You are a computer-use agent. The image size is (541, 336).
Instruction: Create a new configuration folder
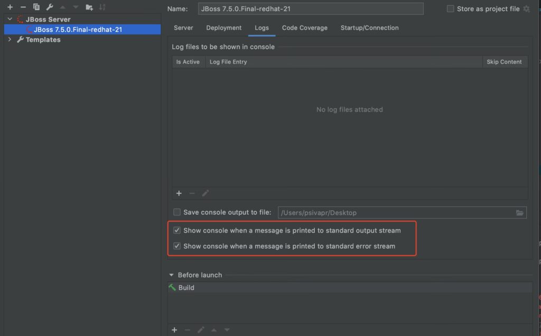(89, 7)
